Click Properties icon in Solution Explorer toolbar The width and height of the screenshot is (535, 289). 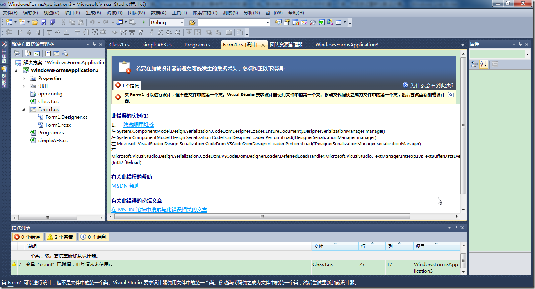17,53
